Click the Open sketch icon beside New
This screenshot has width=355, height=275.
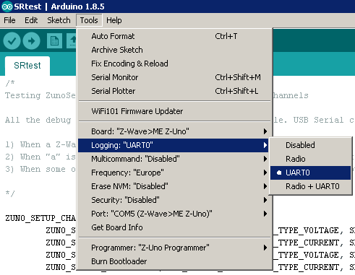(x=72, y=41)
